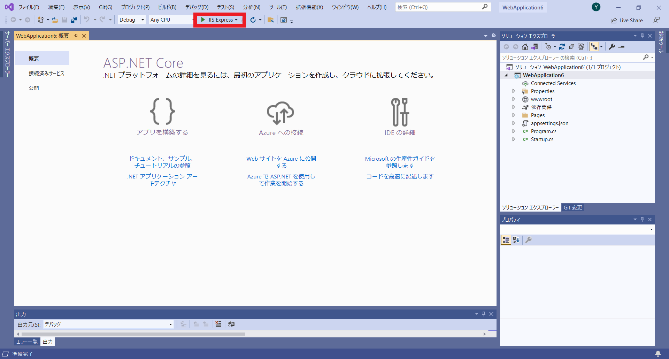Click the open file folder icon
Screen dimensions: 669x359
[55, 20]
